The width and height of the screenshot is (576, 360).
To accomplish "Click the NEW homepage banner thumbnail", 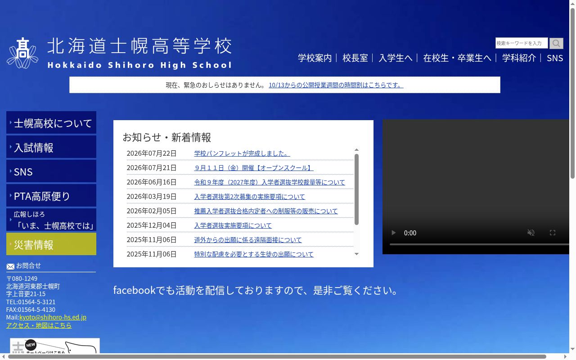I will (x=55, y=346).
